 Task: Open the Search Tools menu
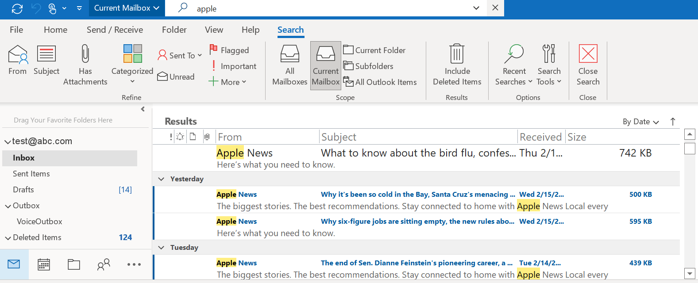pyautogui.click(x=549, y=65)
